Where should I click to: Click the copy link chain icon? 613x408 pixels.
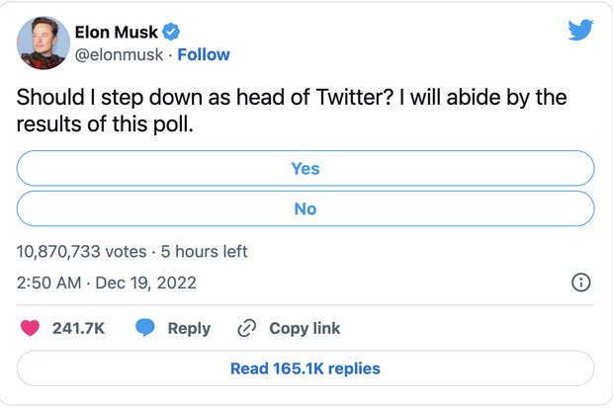247,328
